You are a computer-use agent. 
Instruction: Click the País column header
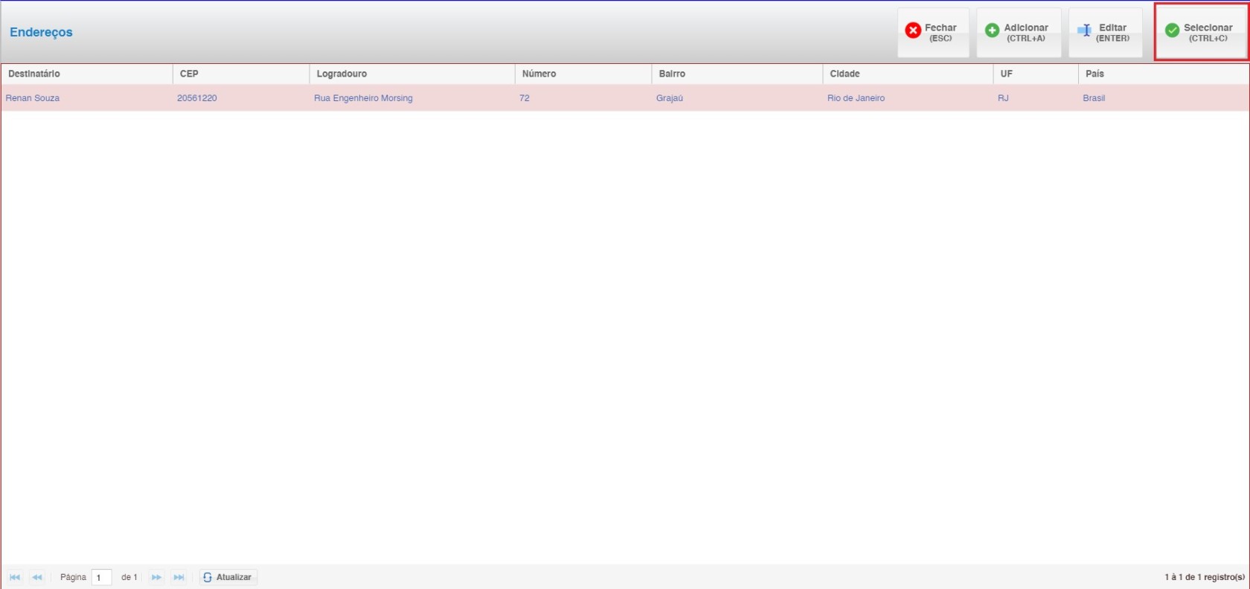pyautogui.click(x=1094, y=74)
